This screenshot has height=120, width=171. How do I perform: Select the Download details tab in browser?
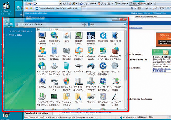(58, 8)
